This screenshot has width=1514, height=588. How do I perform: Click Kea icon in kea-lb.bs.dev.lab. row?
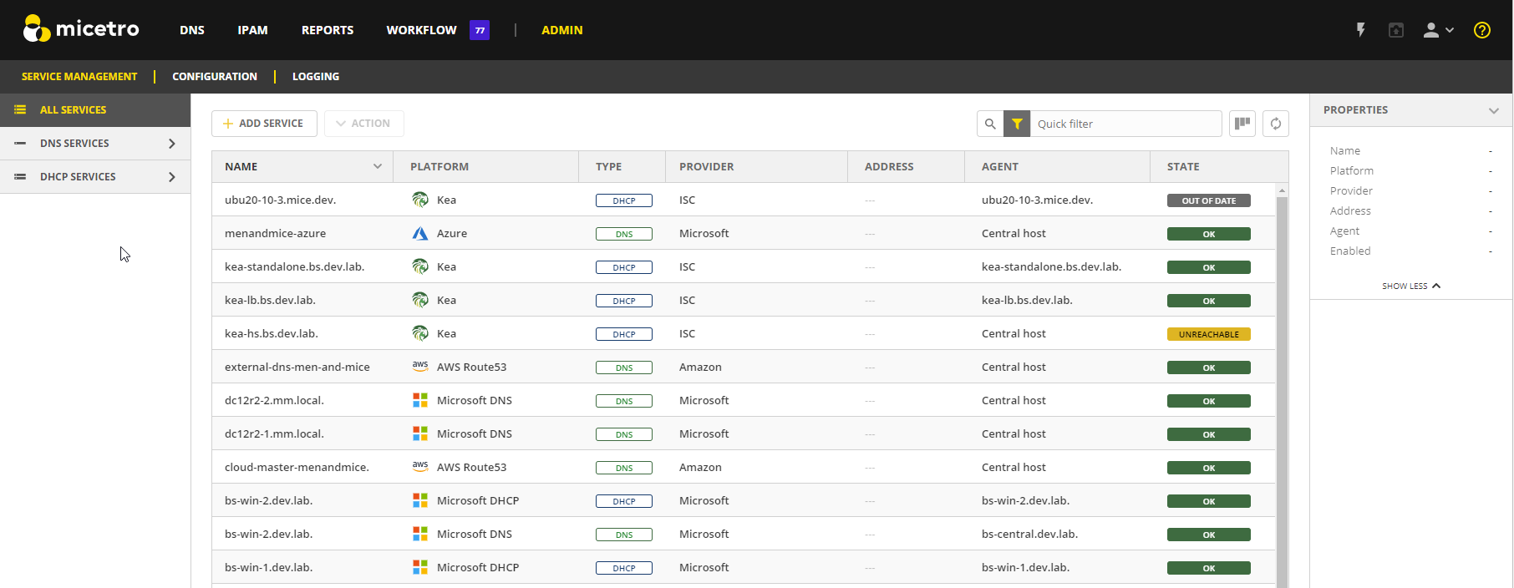coord(420,300)
